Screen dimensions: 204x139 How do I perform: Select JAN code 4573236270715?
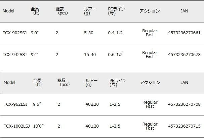pyautogui.click(x=184, y=126)
